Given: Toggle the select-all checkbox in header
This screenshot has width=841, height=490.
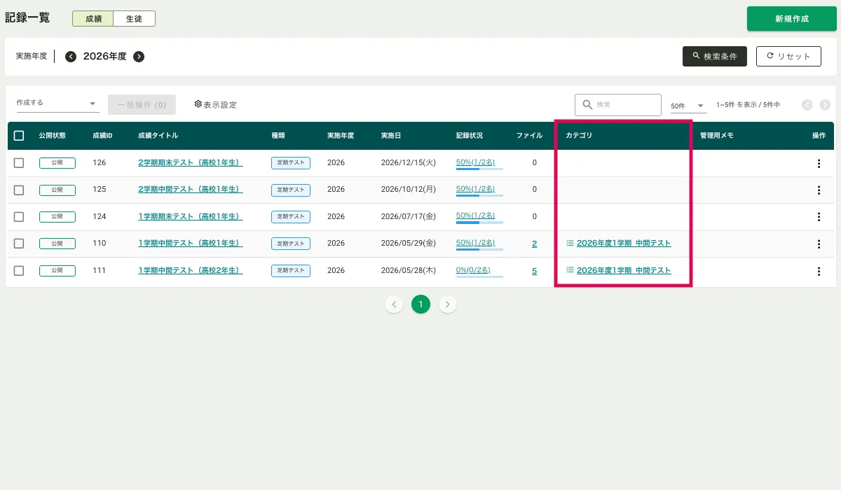Looking at the screenshot, I should 19,136.
